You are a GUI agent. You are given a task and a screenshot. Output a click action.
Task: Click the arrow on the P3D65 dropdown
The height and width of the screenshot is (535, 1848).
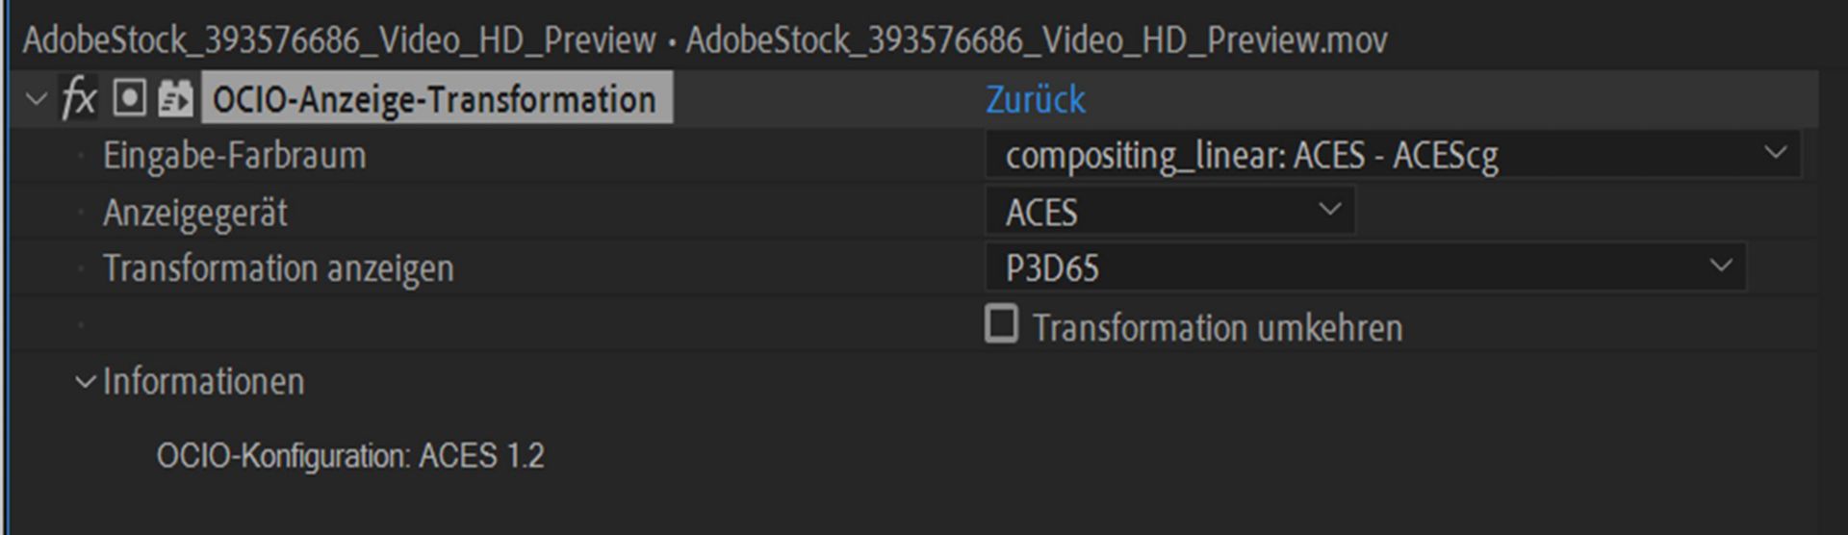coord(1720,266)
